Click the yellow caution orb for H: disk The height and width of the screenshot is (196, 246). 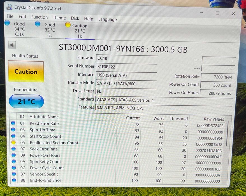tap(68, 25)
